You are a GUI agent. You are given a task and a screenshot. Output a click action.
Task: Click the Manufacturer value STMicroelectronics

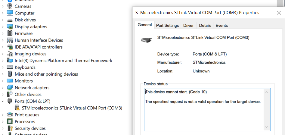209,63
